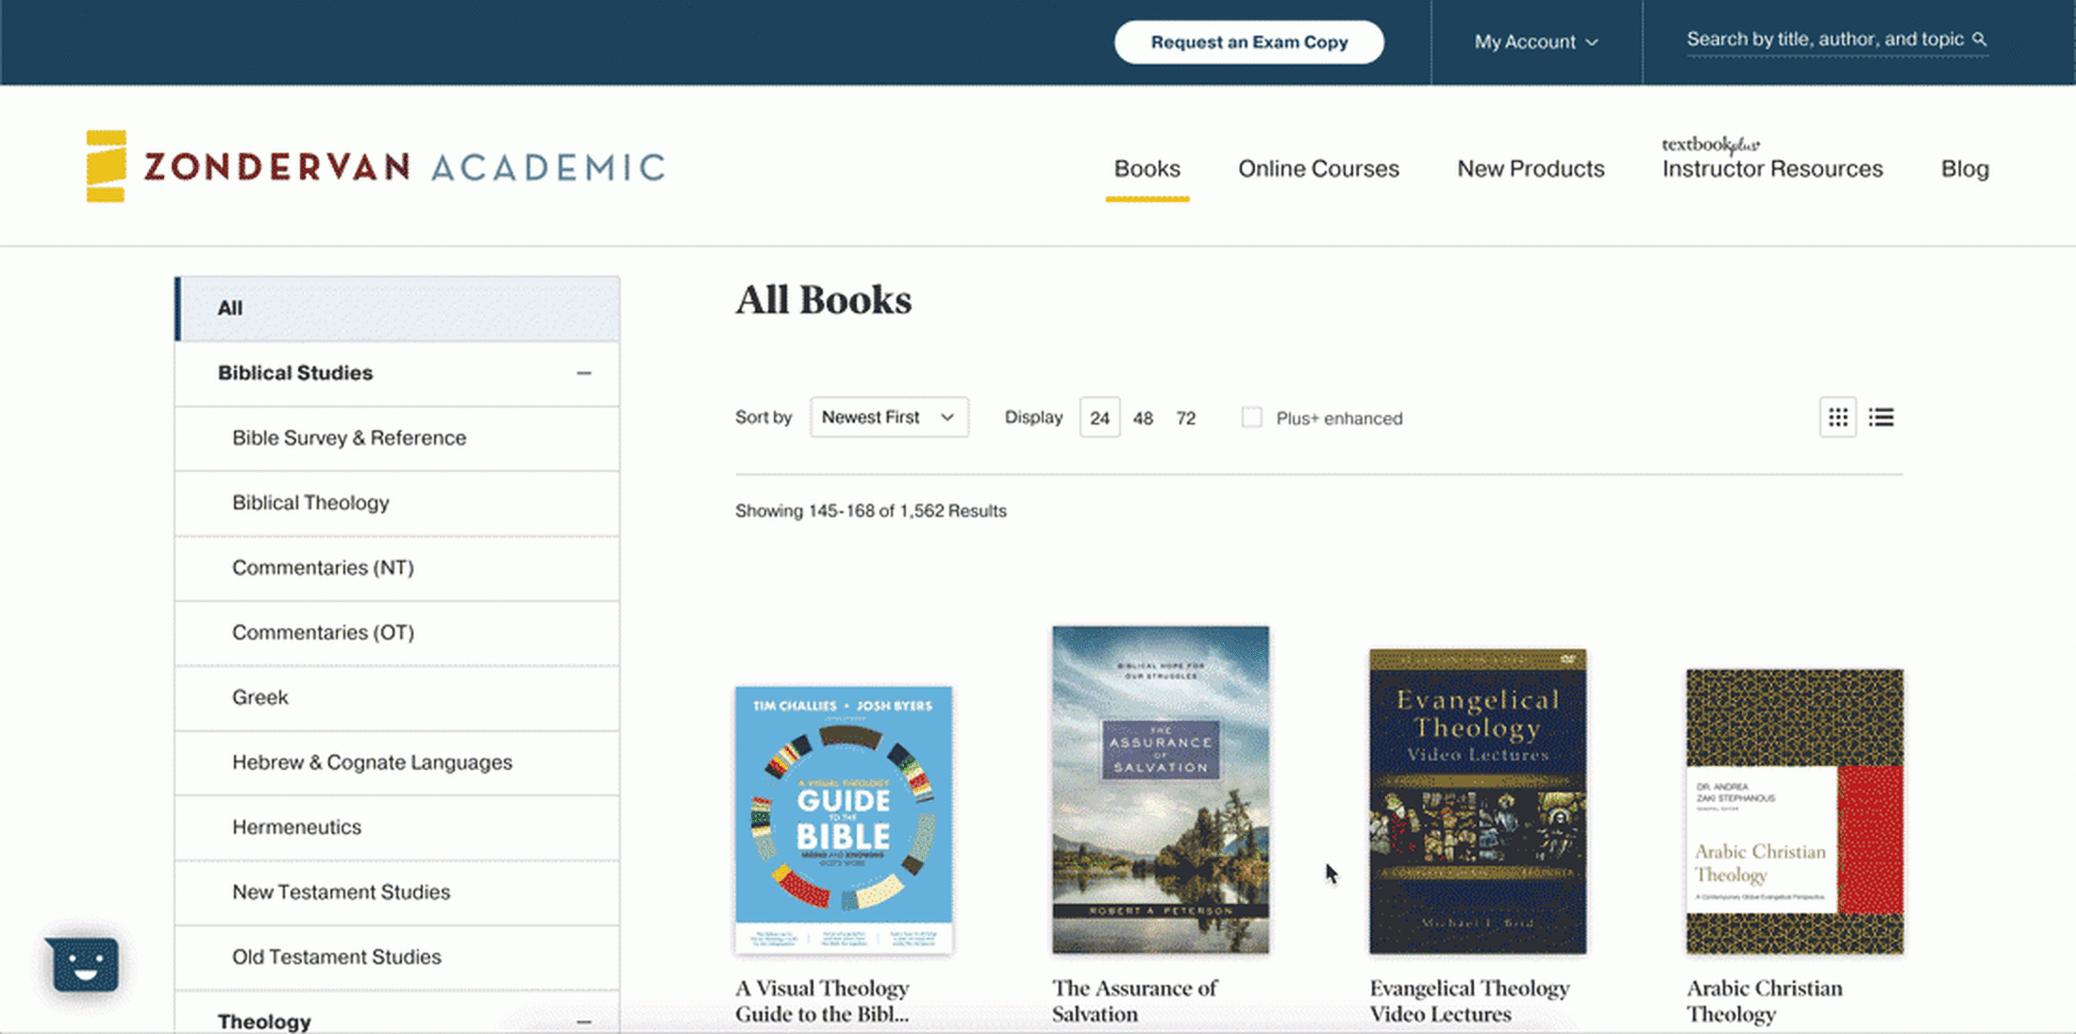Open Guide to the Bible cover
Screen dimensions: 2076x1034
pos(844,820)
